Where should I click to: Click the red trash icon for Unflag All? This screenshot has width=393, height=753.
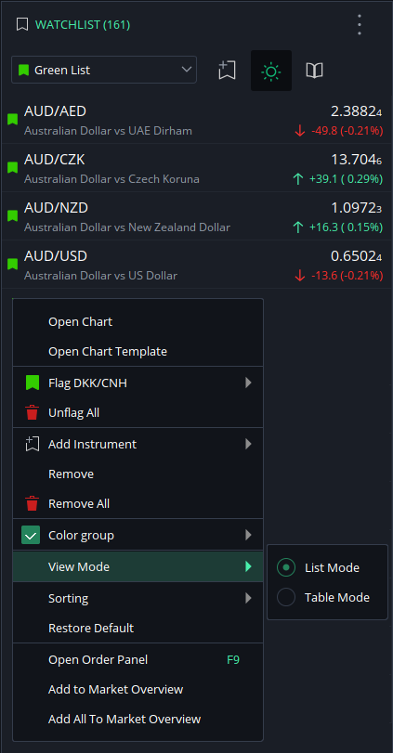(x=32, y=412)
